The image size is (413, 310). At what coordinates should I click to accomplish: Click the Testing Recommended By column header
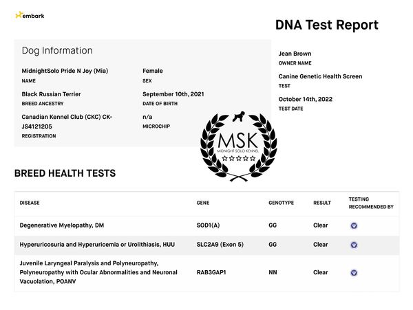370,203
